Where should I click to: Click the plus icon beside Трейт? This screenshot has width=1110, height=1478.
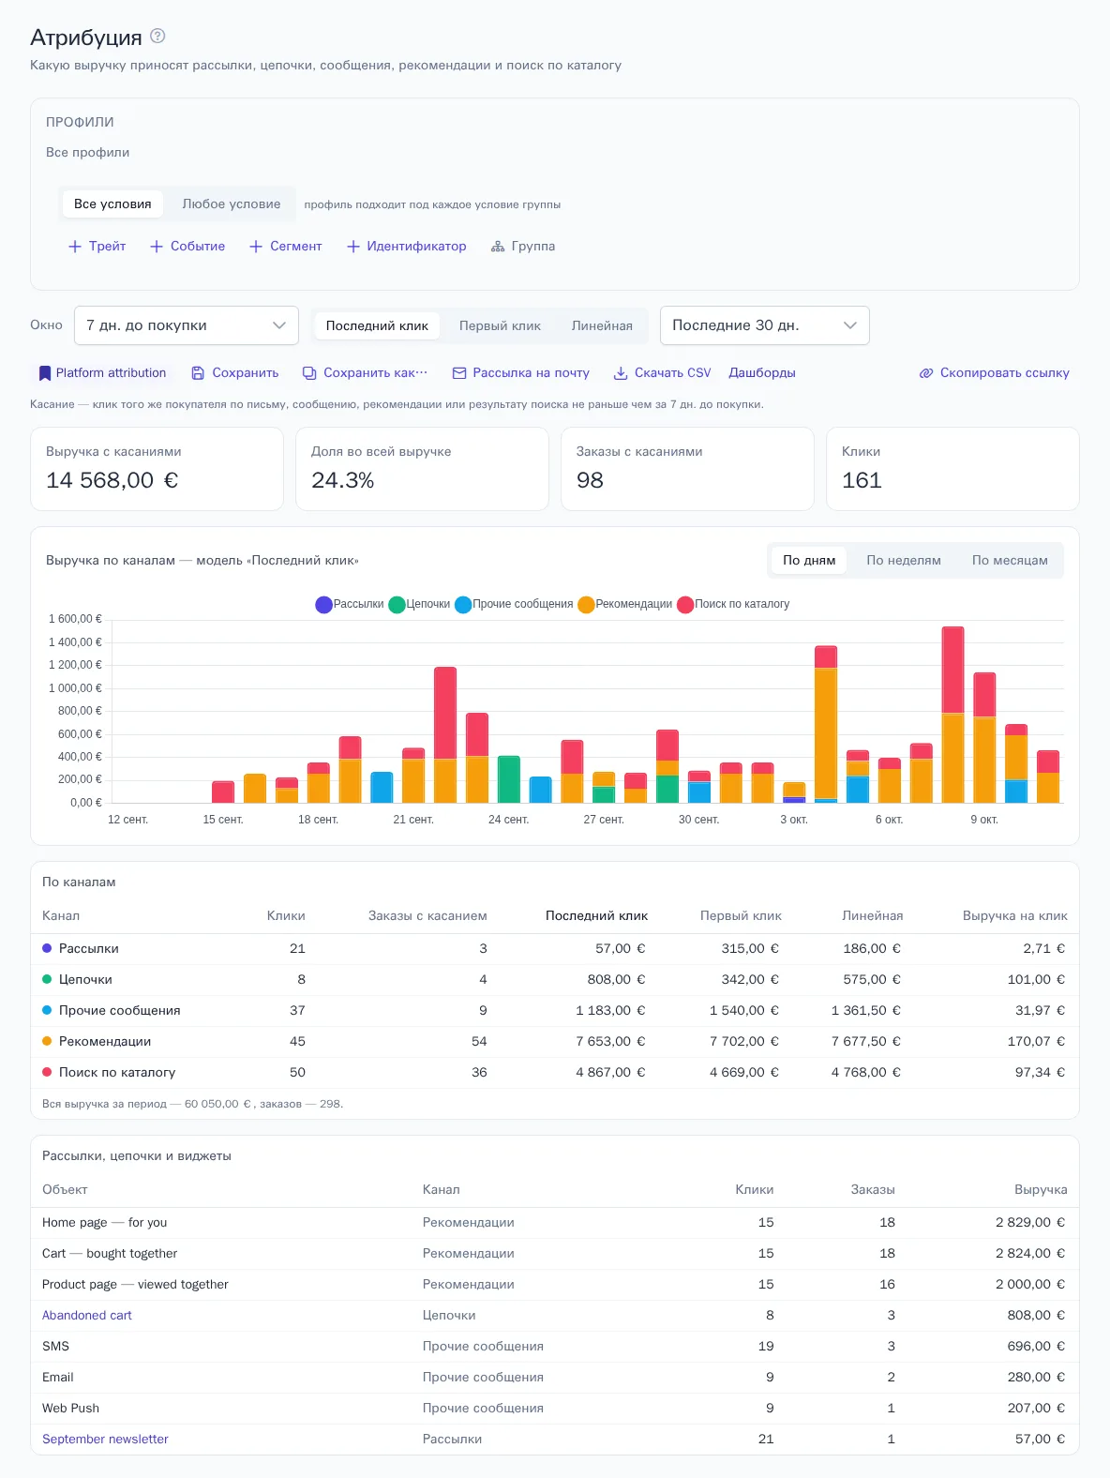pos(75,247)
